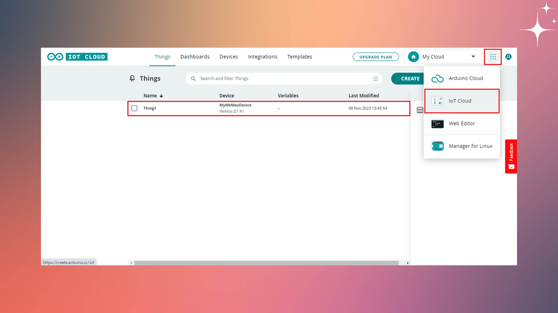
Task: Click the MyWeMosDevice device name
Action: coord(235,105)
